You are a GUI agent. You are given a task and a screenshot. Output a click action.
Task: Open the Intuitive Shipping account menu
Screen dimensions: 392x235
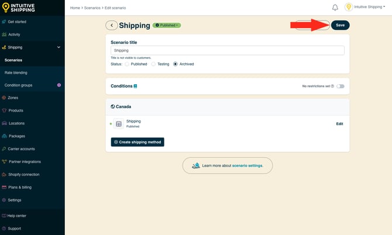click(x=370, y=7)
